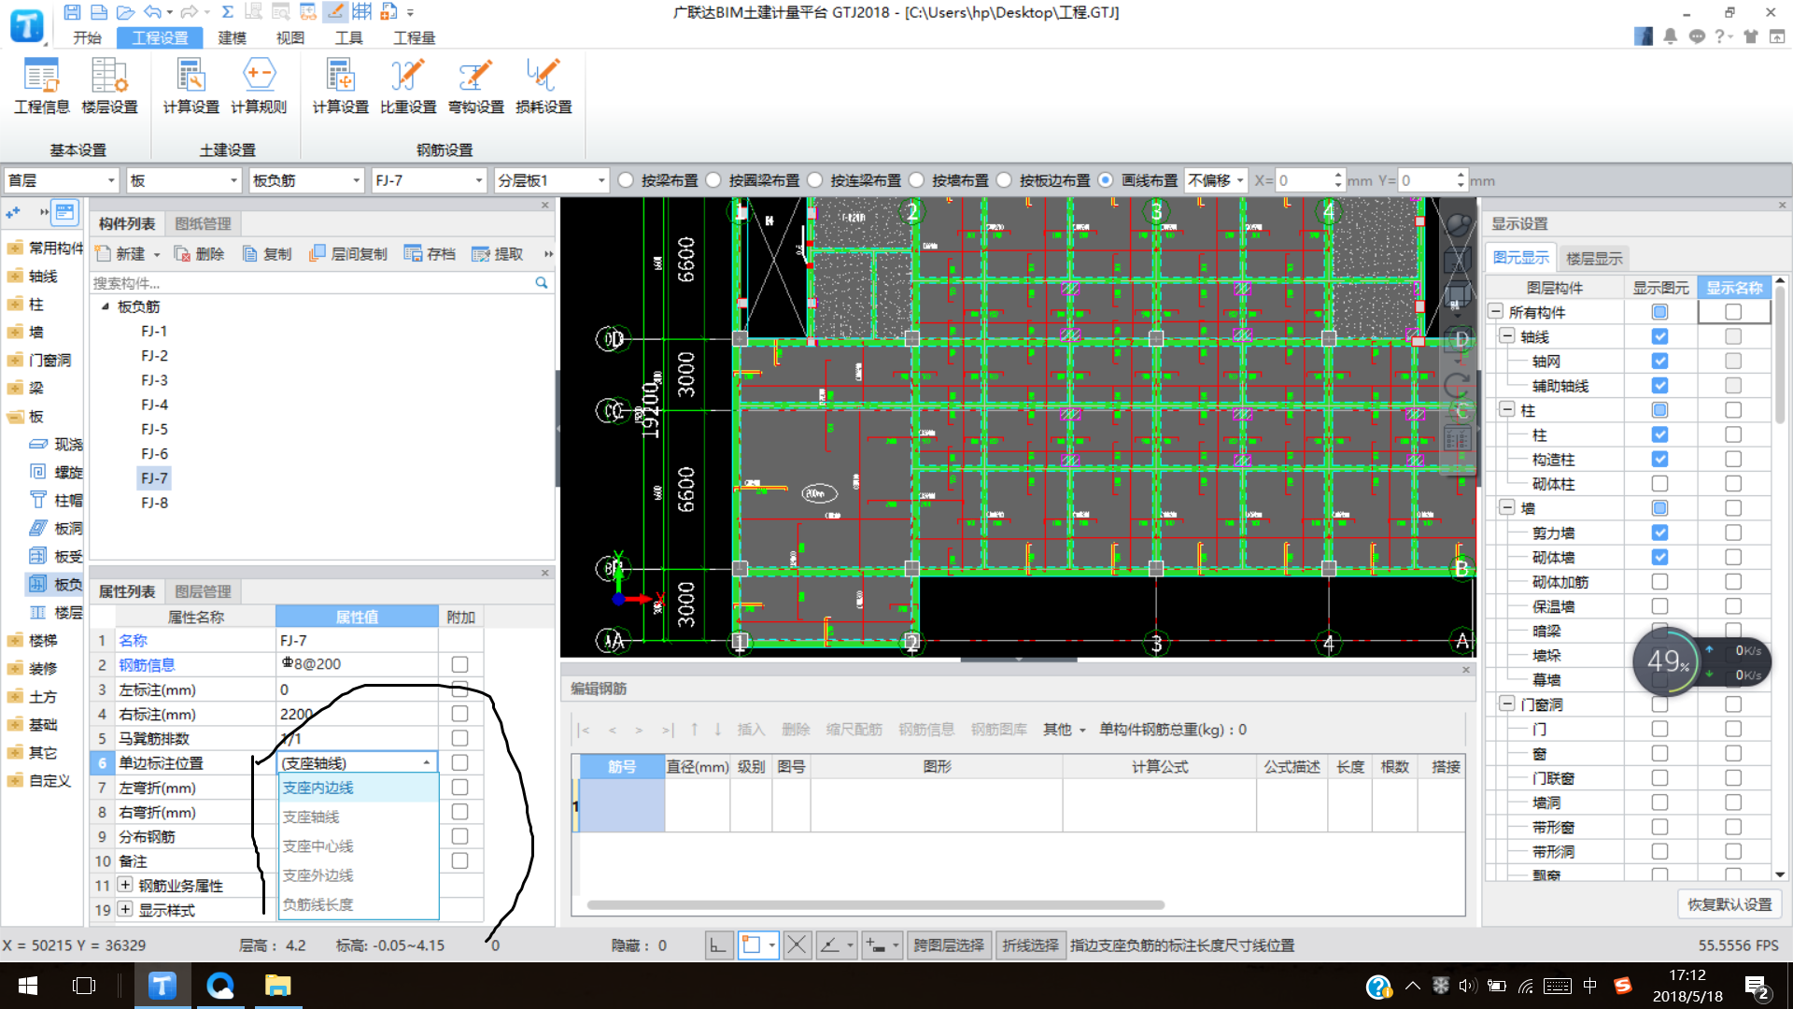Screen dimensions: 1793x1009
Task: Collapse 轴线 group in display settings
Action: [x=1506, y=336]
